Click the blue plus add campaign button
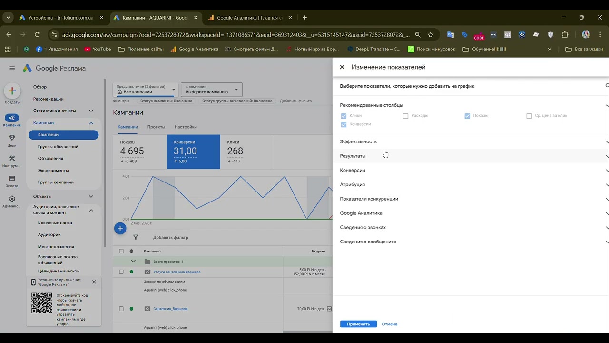 point(120,229)
